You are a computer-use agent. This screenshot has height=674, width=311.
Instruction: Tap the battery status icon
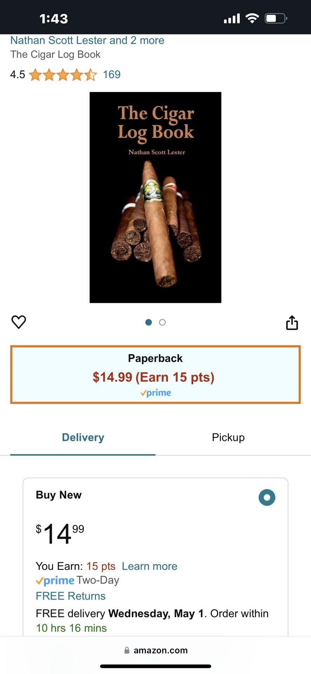click(x=276, y=18)
